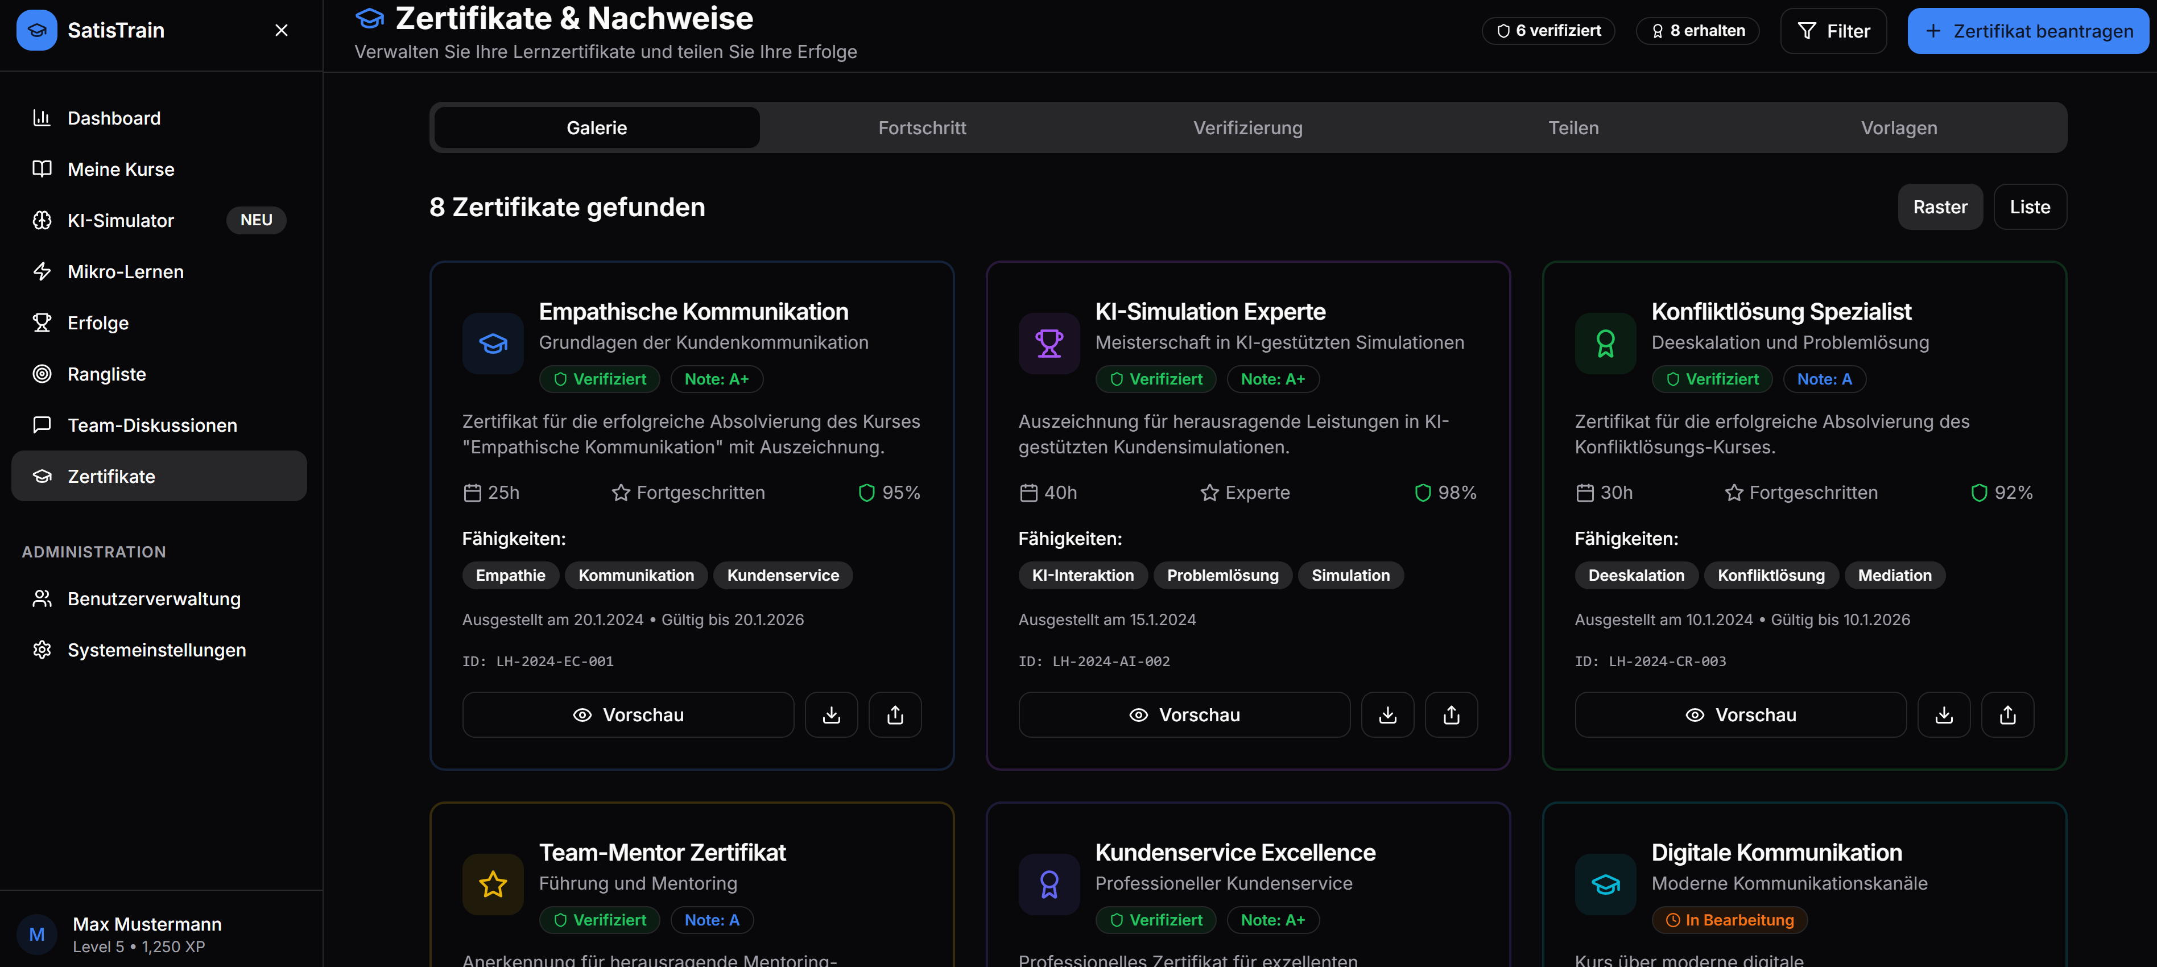
Task: Select Raster view
Action: click(1940, 207)
